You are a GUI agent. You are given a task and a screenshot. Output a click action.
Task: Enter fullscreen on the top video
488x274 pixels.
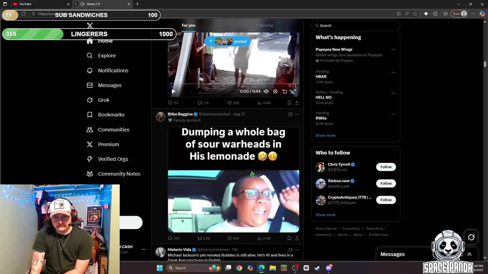[294, 91]
